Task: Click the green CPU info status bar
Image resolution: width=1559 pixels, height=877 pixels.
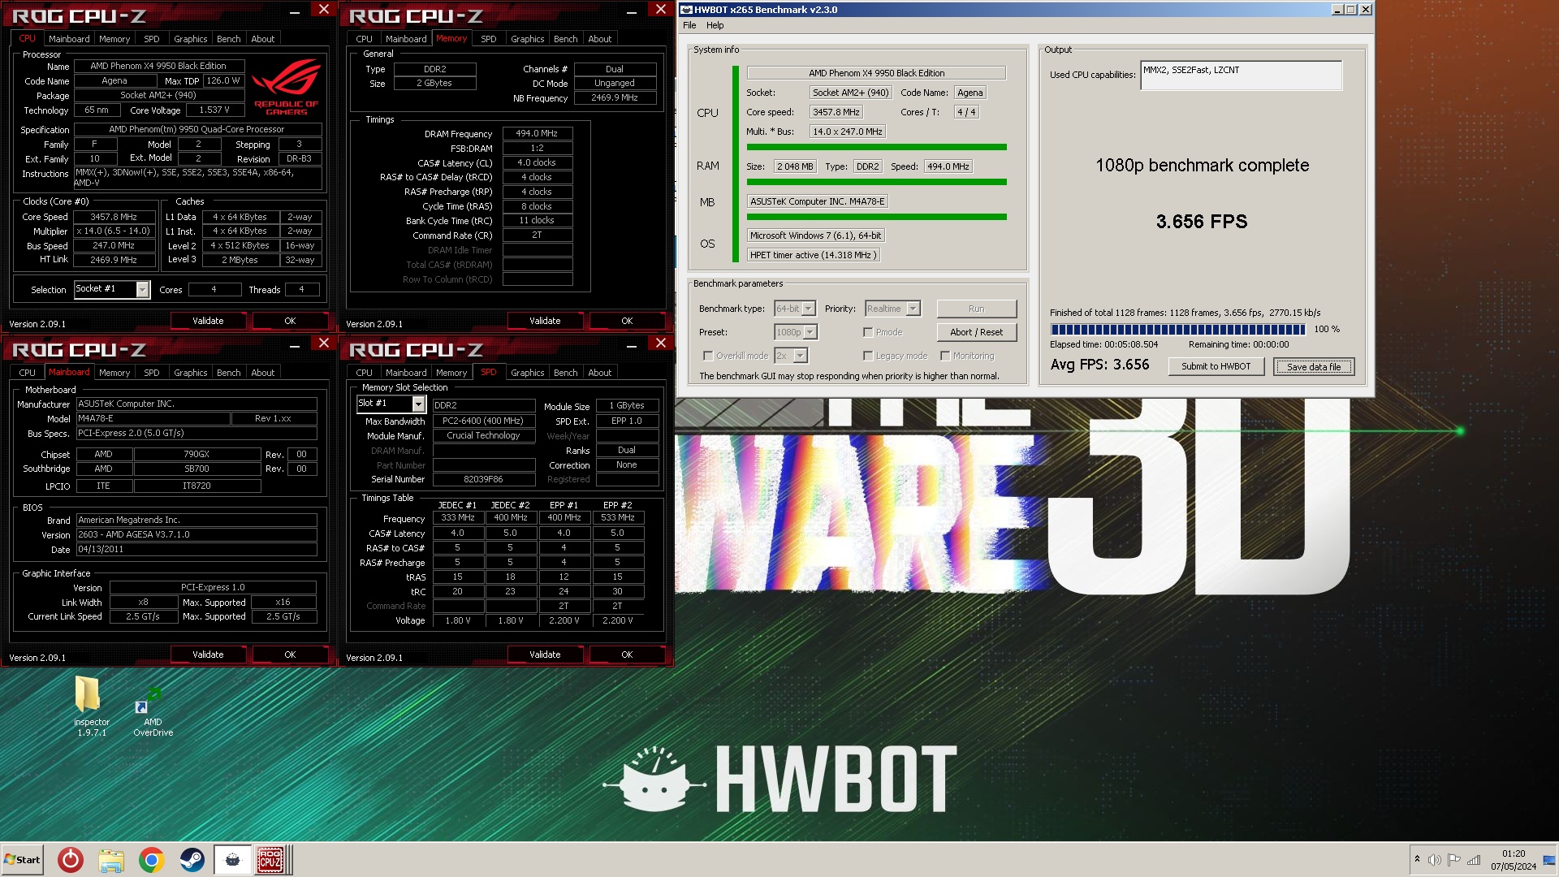Action: [x=876, y=147]
